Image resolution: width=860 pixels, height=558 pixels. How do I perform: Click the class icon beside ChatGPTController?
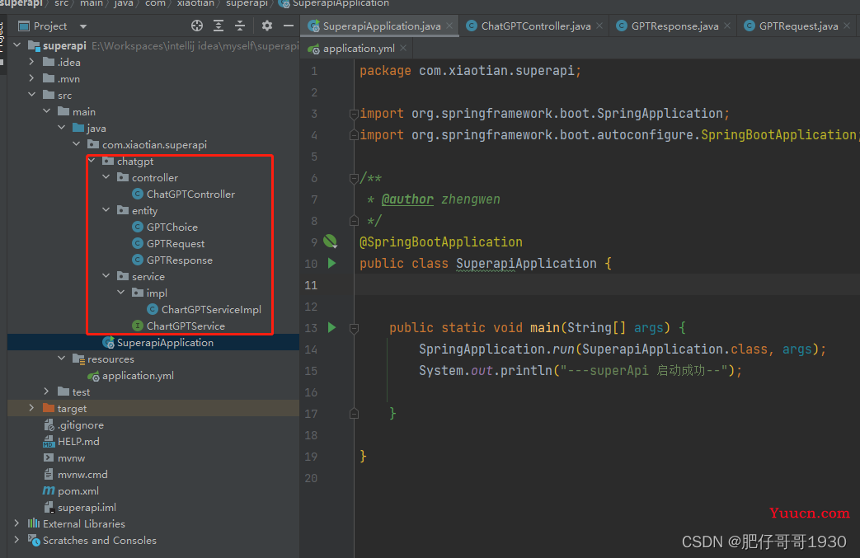coord(138,194)
